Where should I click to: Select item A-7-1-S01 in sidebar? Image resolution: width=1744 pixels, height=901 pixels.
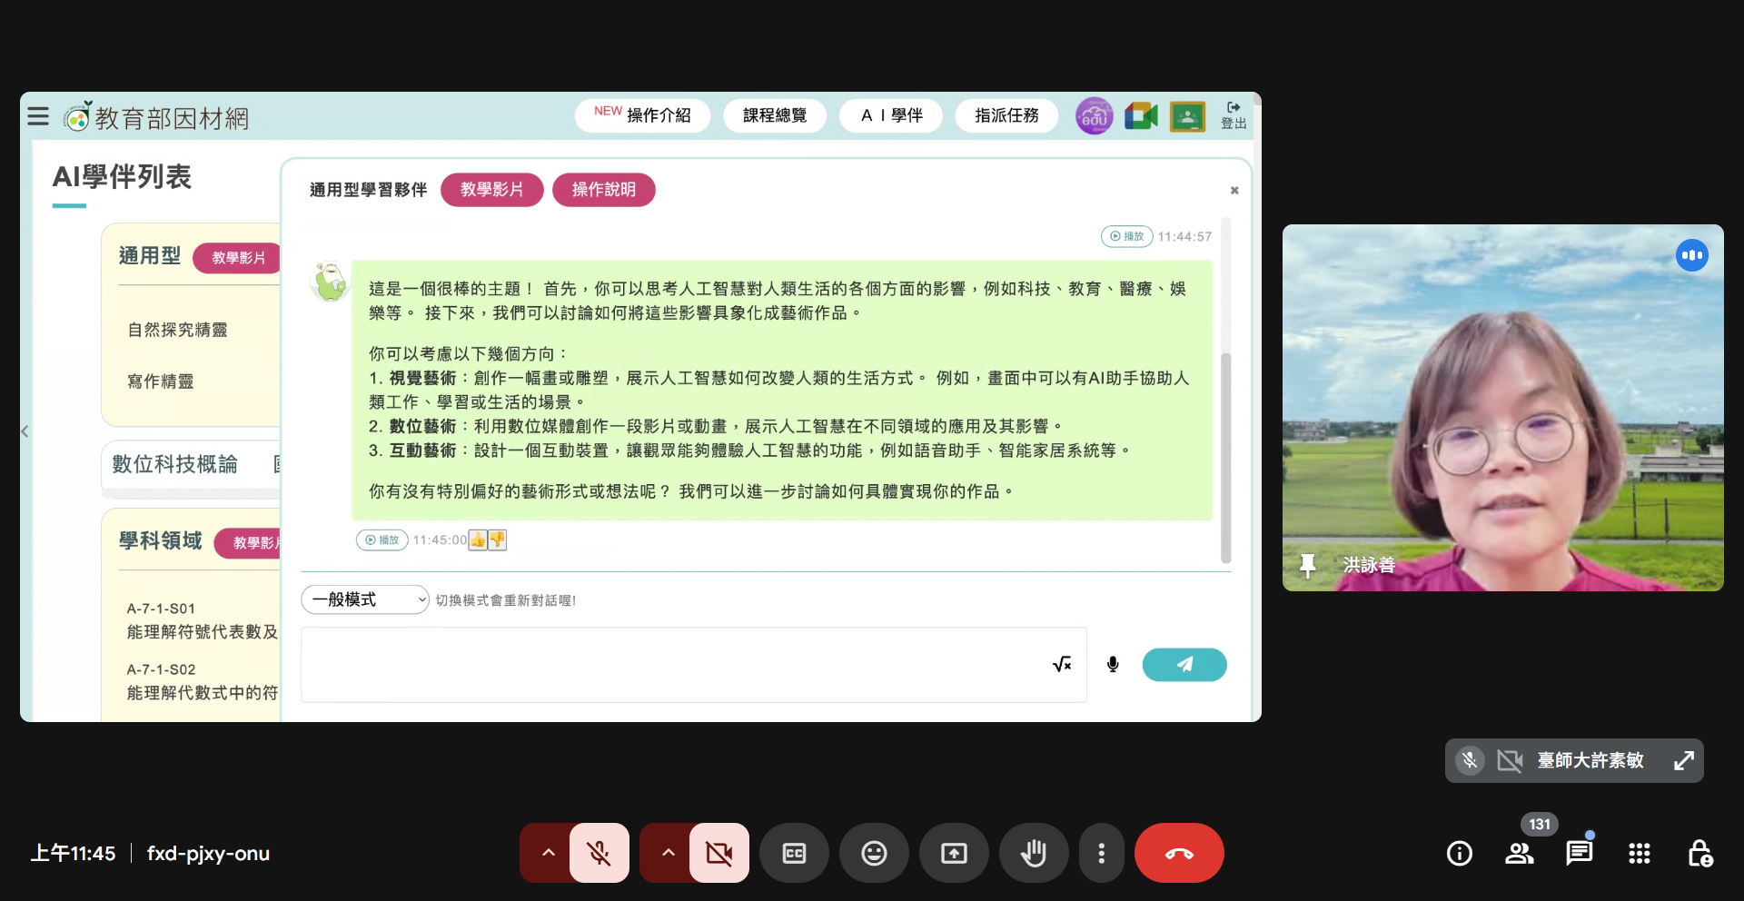[x=202, y=620]
